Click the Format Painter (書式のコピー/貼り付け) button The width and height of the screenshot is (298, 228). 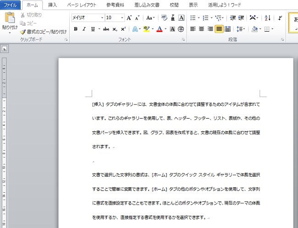pyautogui.click(x=44, y=32)
